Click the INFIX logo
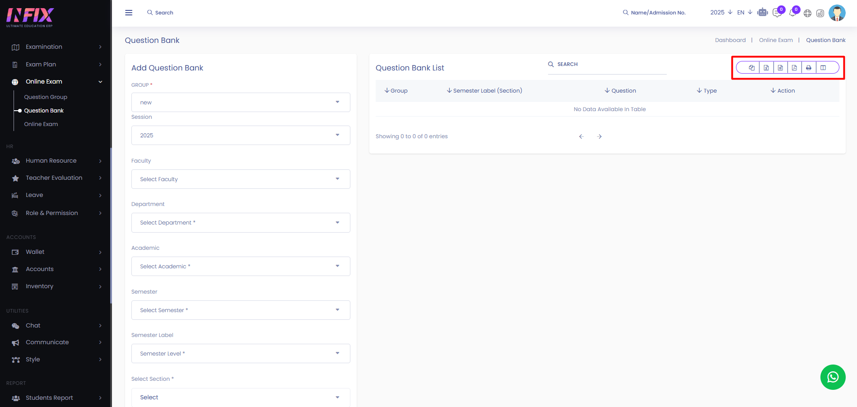 30,17
